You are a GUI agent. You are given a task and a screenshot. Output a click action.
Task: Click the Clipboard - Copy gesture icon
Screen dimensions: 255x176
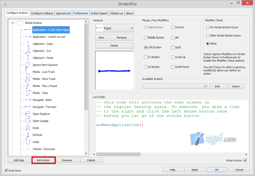tap(28, 44)
